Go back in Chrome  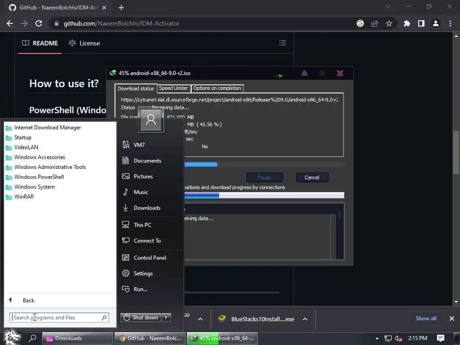10,23
